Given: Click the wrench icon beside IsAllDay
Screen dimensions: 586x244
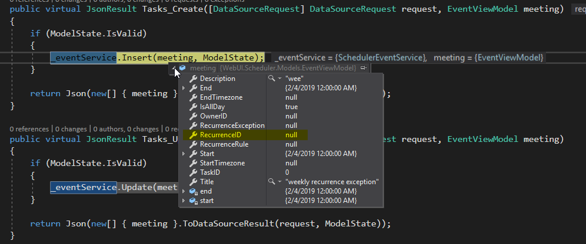Looking at the screenshot, I should click(x=193, y=107).
